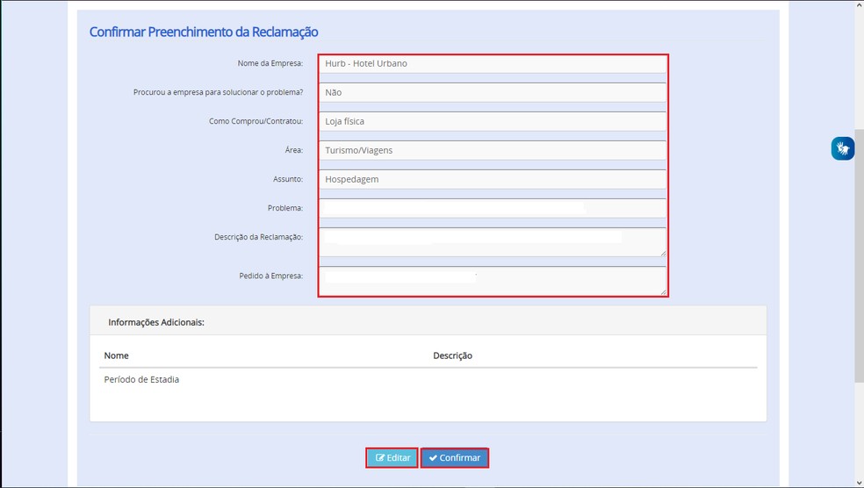Click the 'Procurou a empresa para solucionar' label
The width and height of the screenshot is (864, 488).
tap(219, 92)
